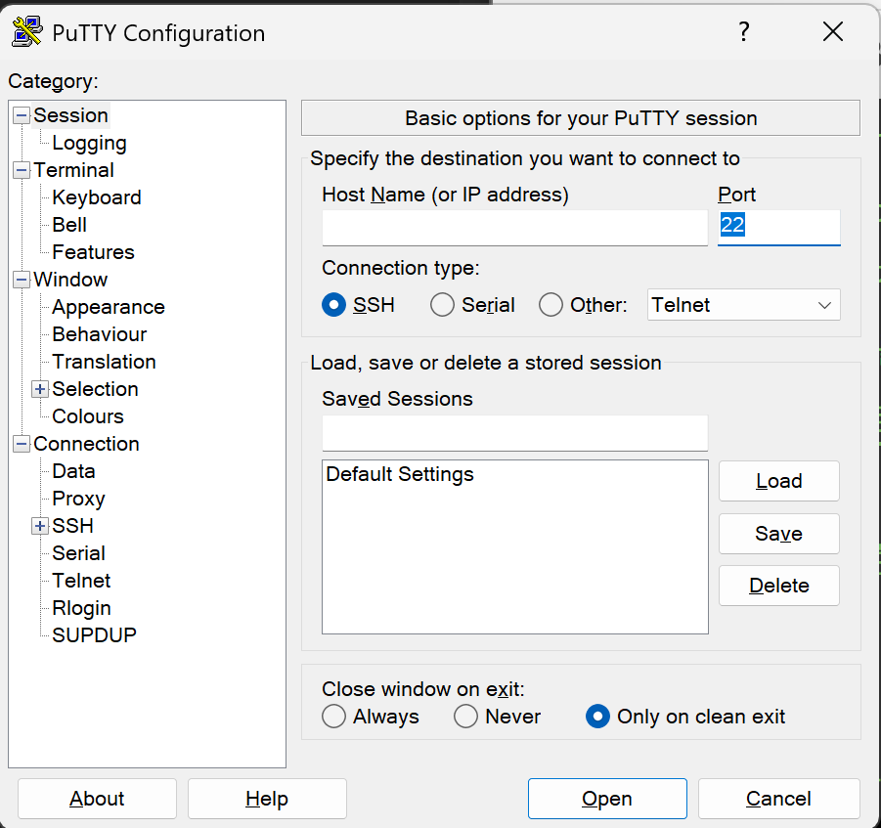The image size is (881, 828).
Task: Collapse the Terminal category node
Action: 22,170
